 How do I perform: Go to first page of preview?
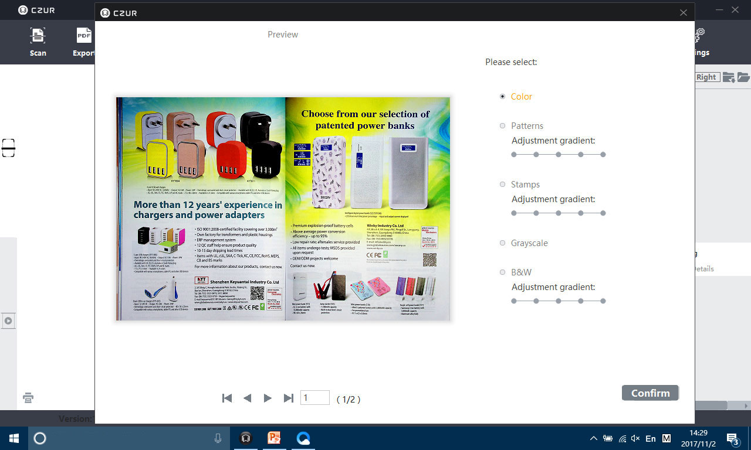point(227,398)
